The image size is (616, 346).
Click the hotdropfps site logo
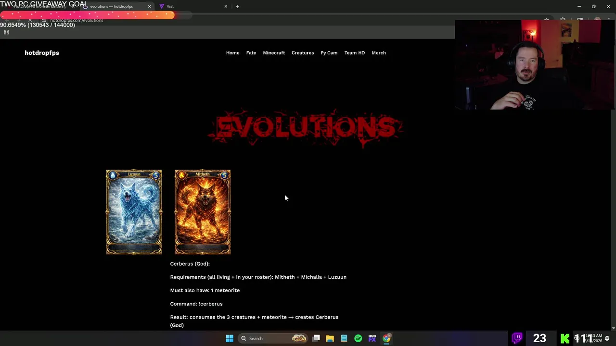tap(42, 53)
